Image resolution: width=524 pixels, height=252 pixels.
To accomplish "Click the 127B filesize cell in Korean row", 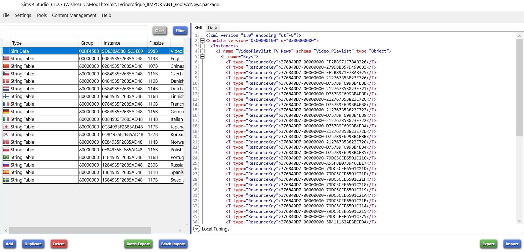I will click(x=159, y=134).
